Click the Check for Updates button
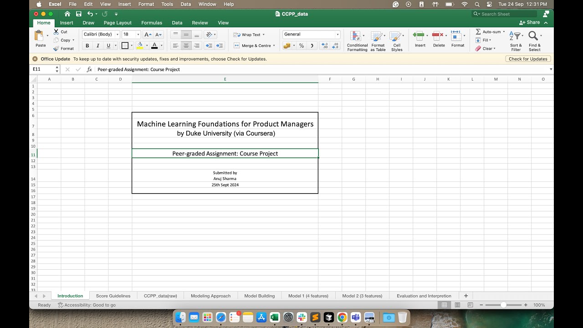Image resolution: width=583 pixels, height=328 pixels. point(528,59)
